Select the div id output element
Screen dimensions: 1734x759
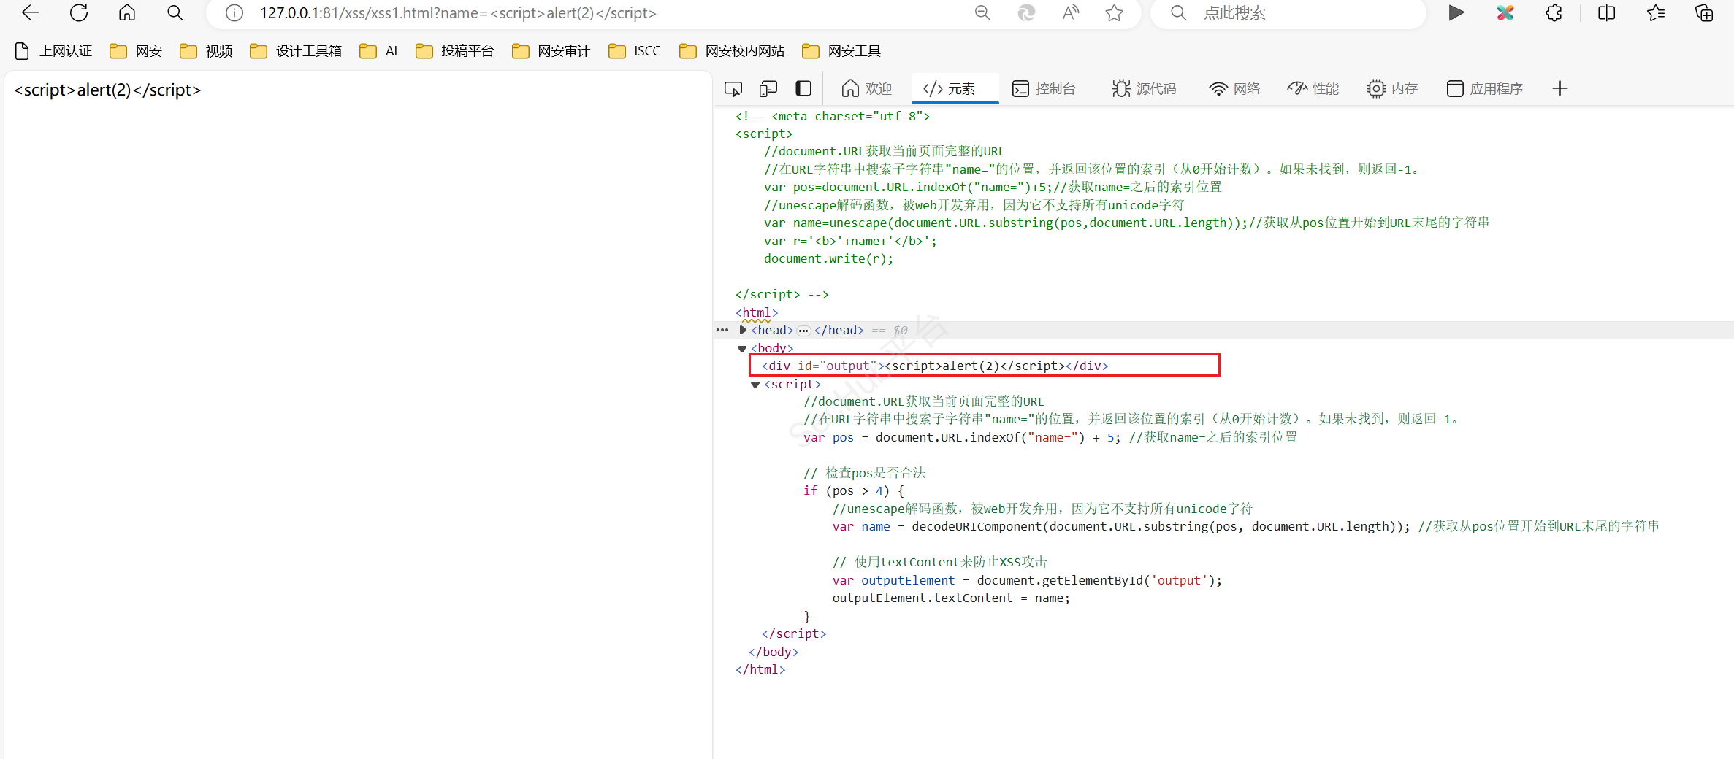point(933,366)
